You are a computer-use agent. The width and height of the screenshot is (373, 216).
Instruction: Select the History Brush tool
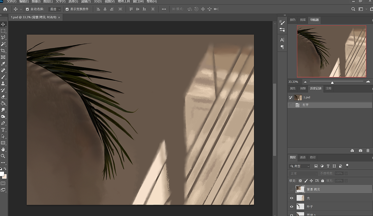click(x=3, y=90)
